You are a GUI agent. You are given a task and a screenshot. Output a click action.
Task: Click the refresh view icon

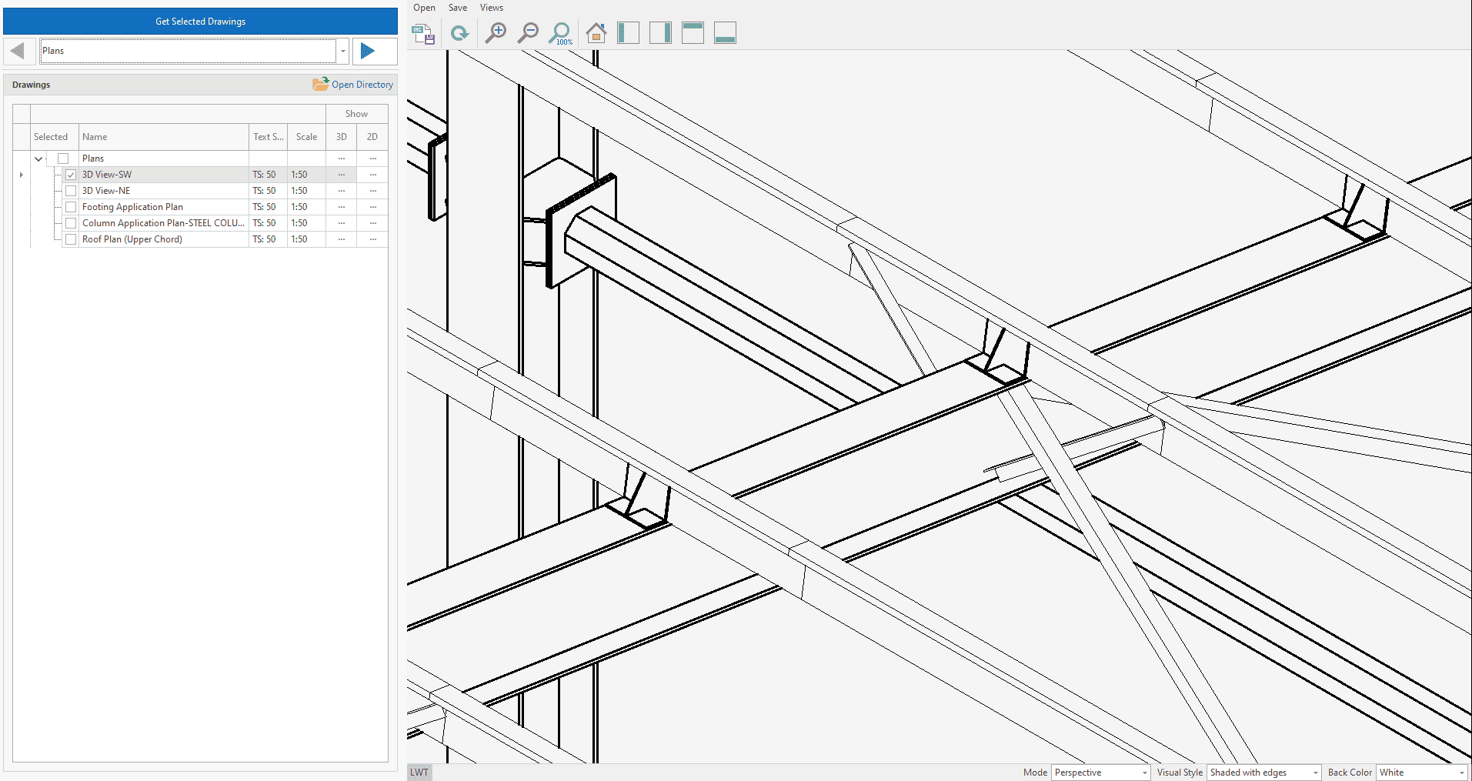click(459, 33)
